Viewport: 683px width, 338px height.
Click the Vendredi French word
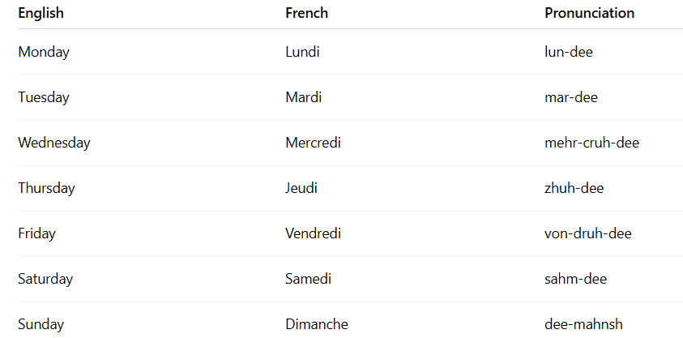tap(314, 233)
